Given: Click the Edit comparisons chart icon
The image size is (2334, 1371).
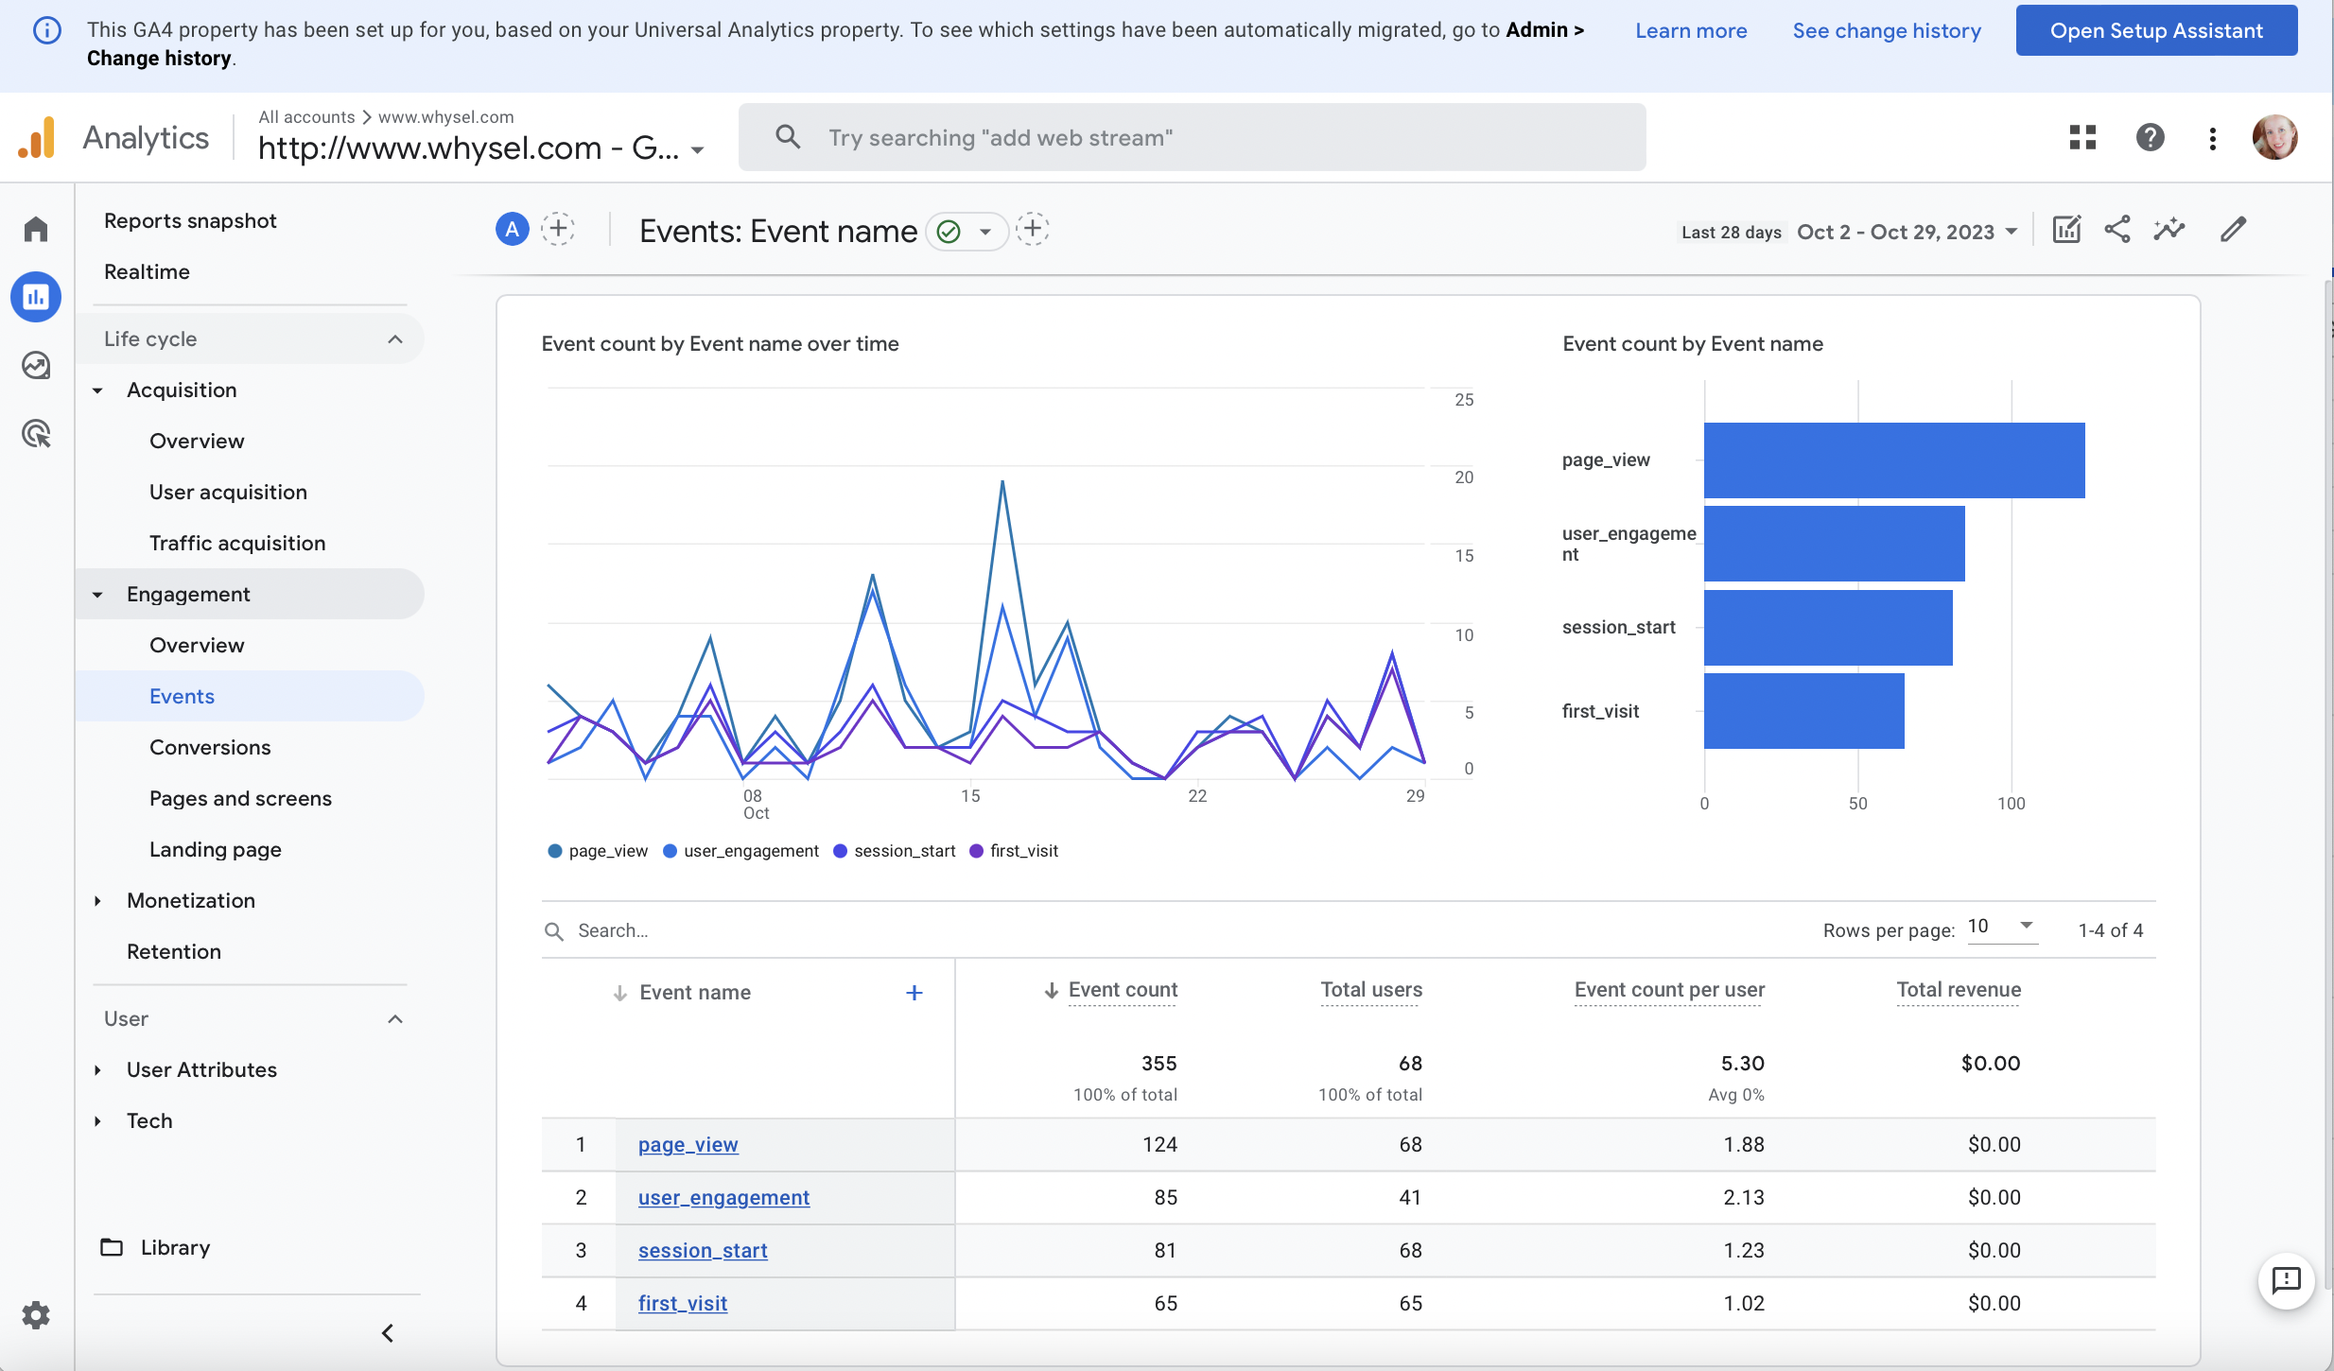Looking at the screenshot, I should pos(2066,230).
